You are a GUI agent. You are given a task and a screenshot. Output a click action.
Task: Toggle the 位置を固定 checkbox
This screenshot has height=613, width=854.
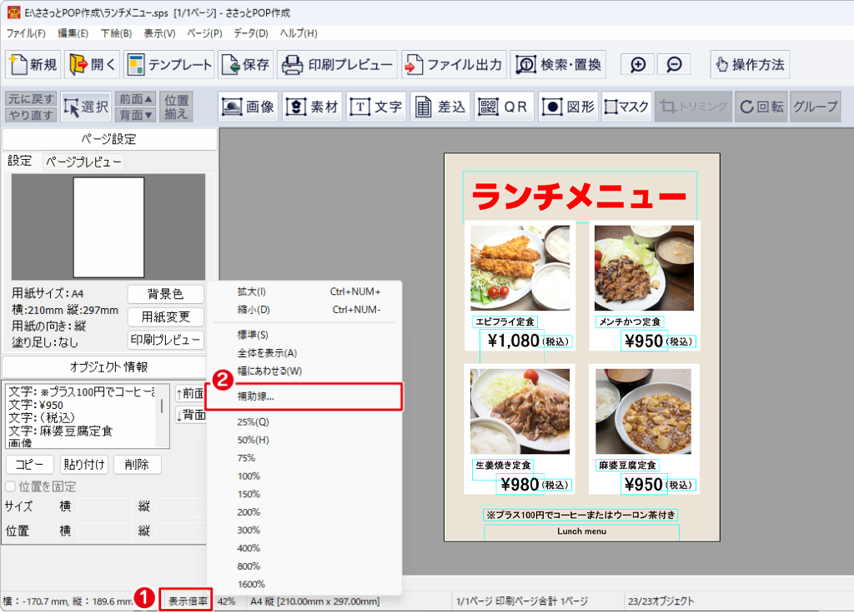tap(11, 486)
